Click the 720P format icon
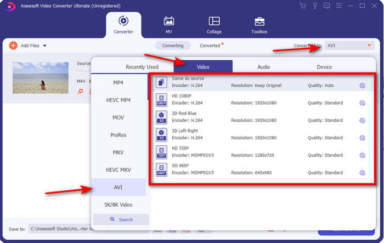The image size is (384, 243). [161, 152]
